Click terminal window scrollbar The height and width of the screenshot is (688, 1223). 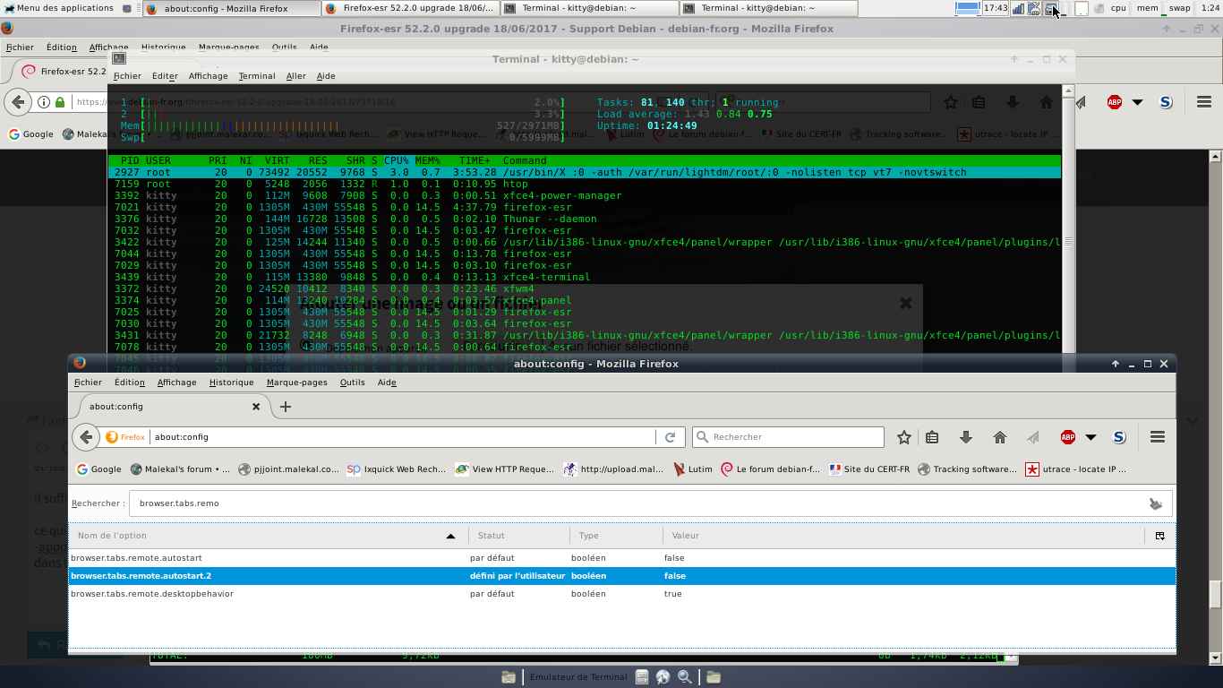click(x=1067, y=241)
